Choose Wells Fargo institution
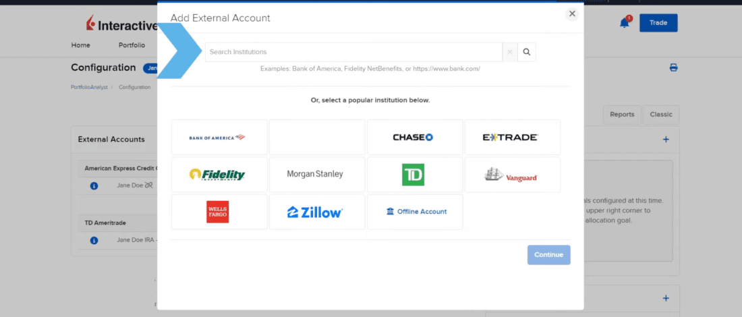 (219, 212)
